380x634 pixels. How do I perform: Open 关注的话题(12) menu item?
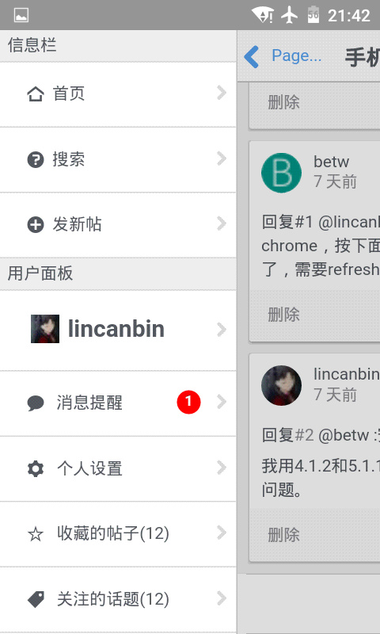[118, 599]
